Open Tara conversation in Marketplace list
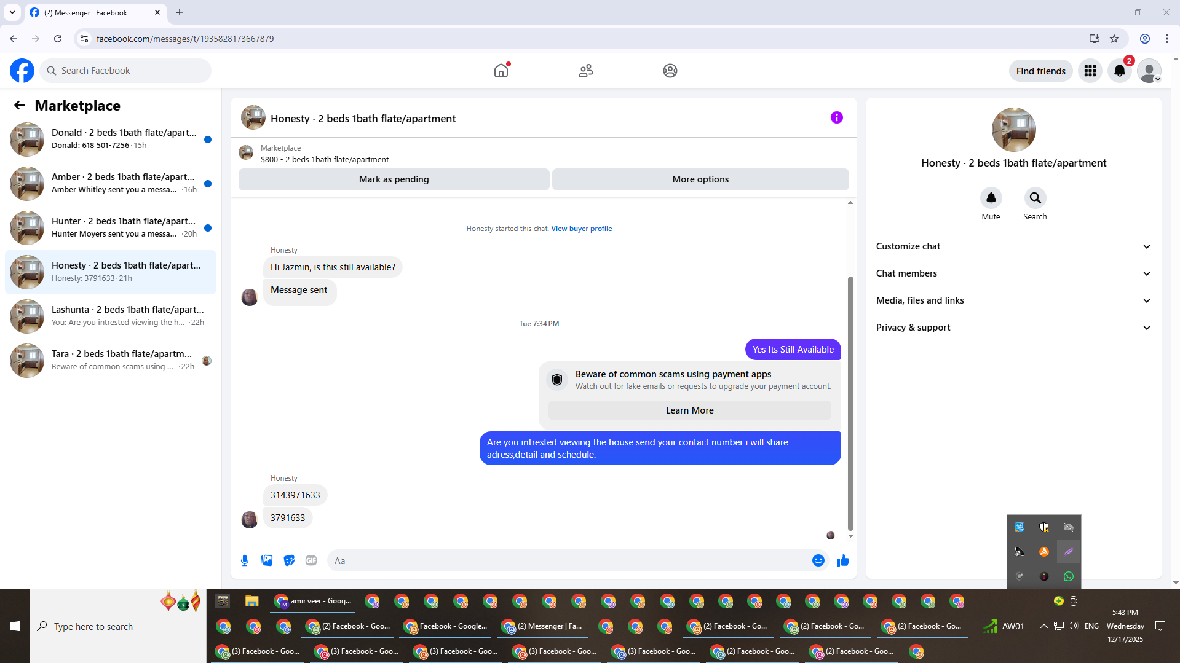1180x663 pixels. pyautogui.click(x=111, y=361)
